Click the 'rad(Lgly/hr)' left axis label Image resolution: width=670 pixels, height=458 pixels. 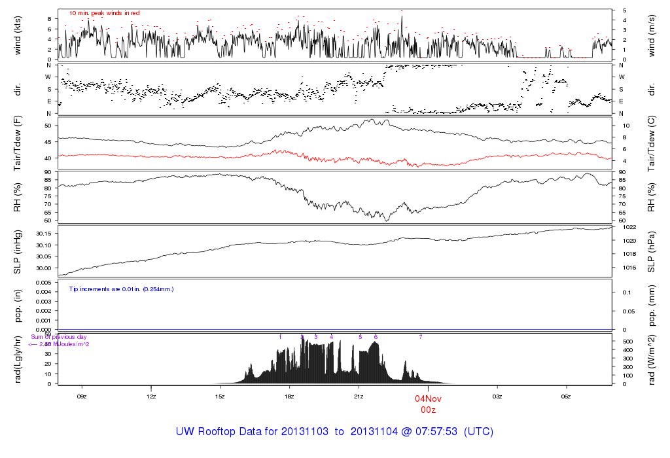(18, 359)
